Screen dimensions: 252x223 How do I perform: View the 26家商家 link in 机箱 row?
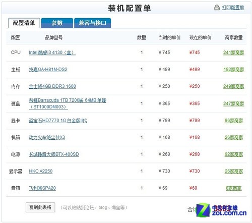tap(234, 138)
